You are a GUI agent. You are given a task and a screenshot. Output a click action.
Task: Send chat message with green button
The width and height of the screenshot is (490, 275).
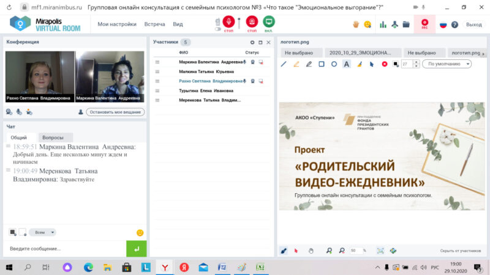coord(136,249)
